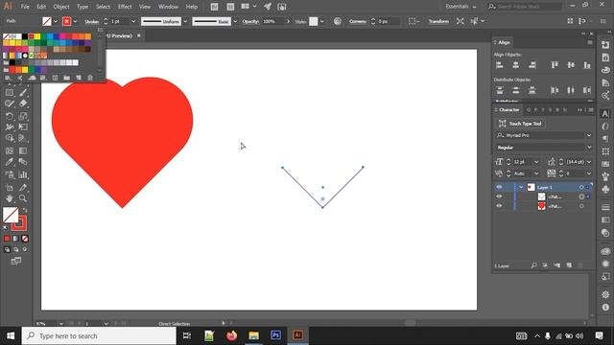Select the Rotate tool
The height and width of the screenshot is (345, 614).
[10, 116]
